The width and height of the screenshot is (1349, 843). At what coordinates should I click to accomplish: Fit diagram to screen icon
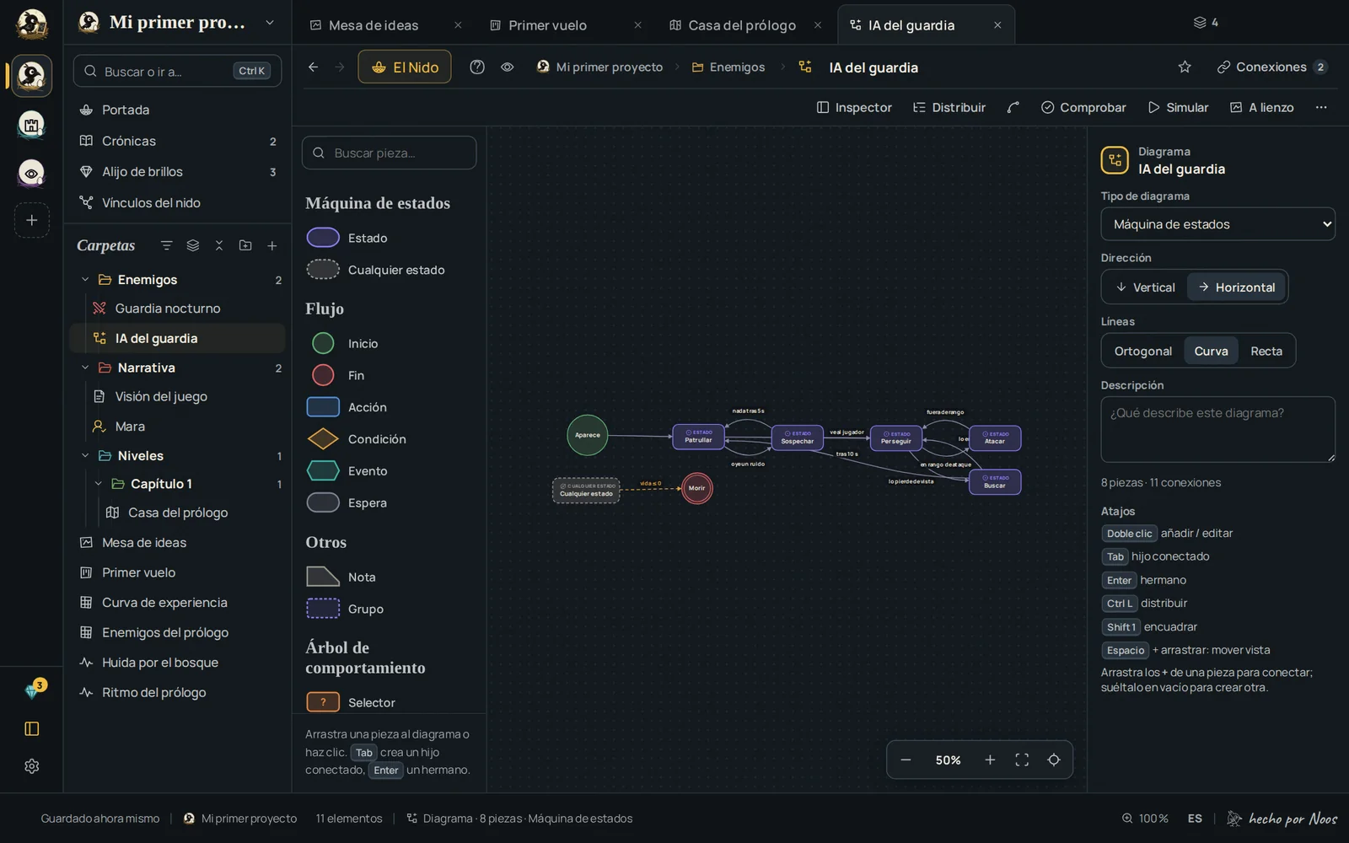coord(1022,760)
